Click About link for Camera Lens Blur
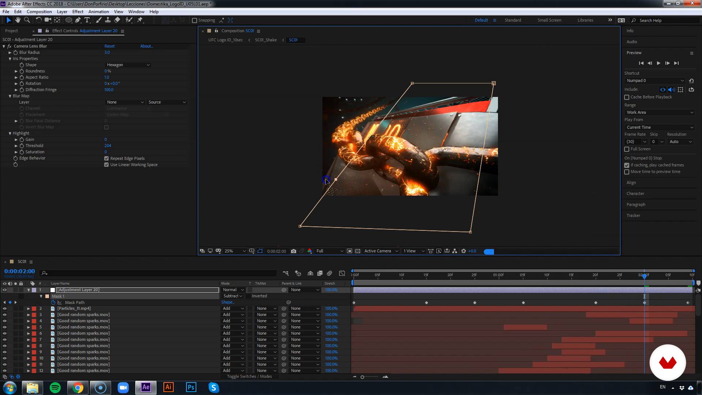 pos(146,46)
